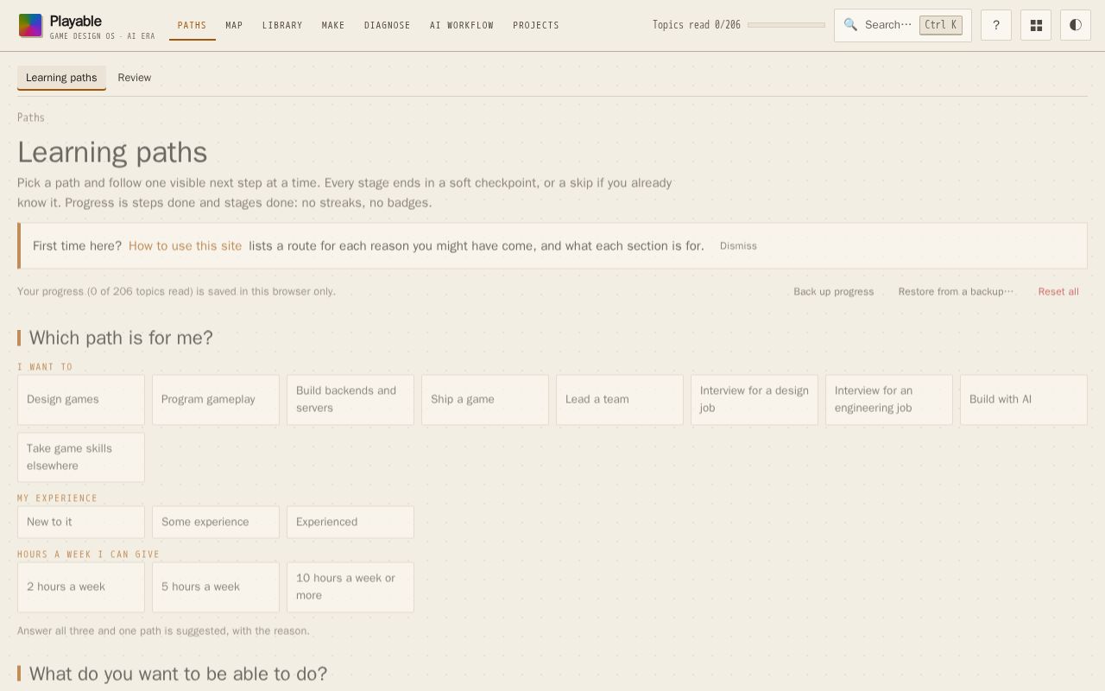Click the Ctrl K shortcut badge

(941, 25)
